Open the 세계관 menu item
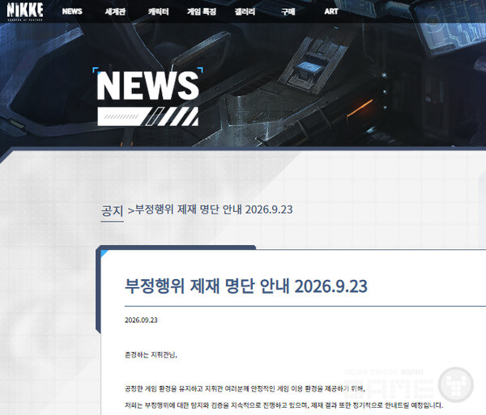Image resolution: width=486 pixels, height=415 pixels. click(115, 12)
